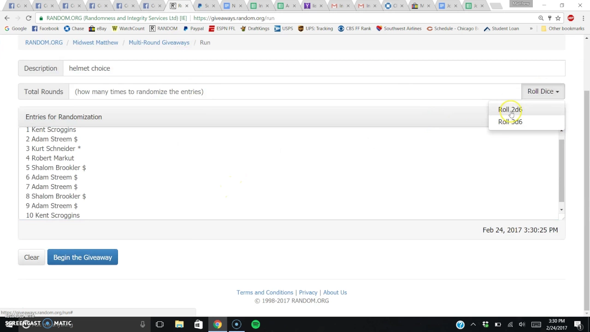Open the Paypal bookmark
The height and width of the screenshot is (332, 590).
pos(193,29)
